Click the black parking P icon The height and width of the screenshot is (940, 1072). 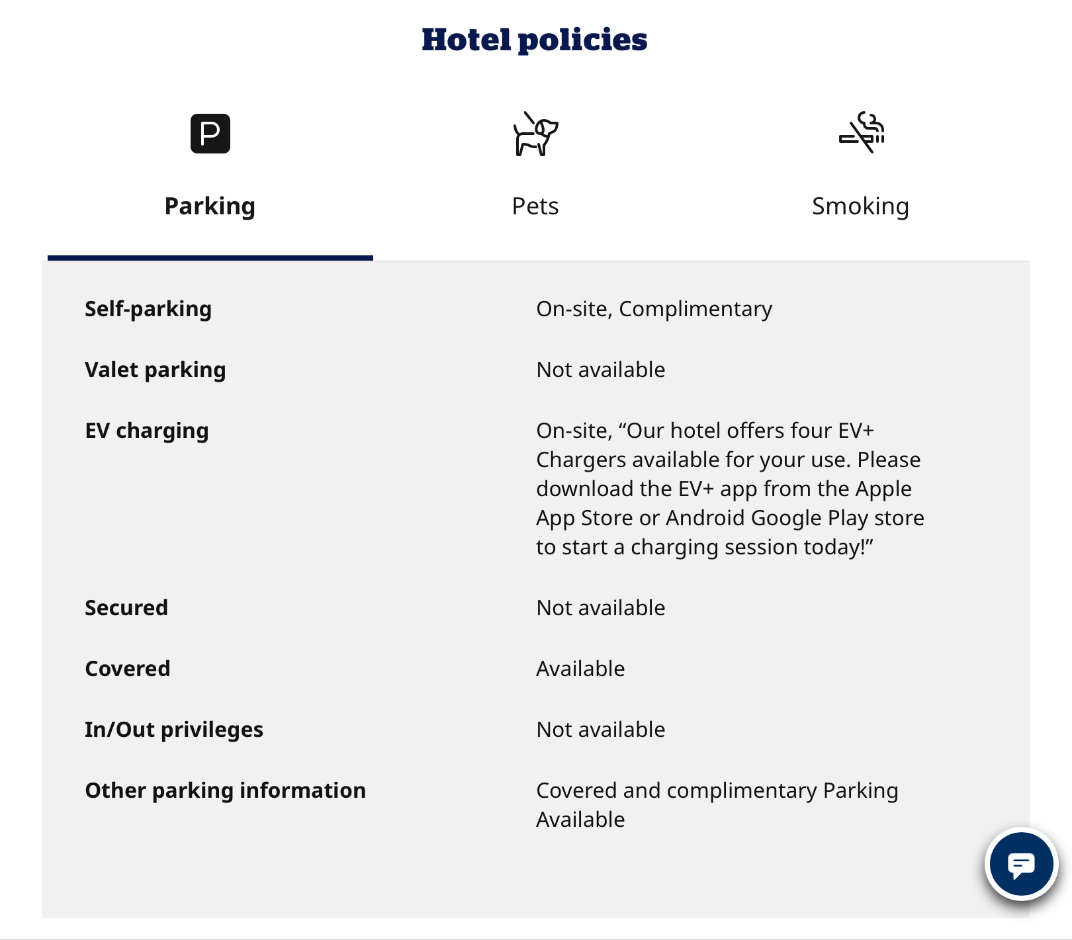(x=210, y=134)
